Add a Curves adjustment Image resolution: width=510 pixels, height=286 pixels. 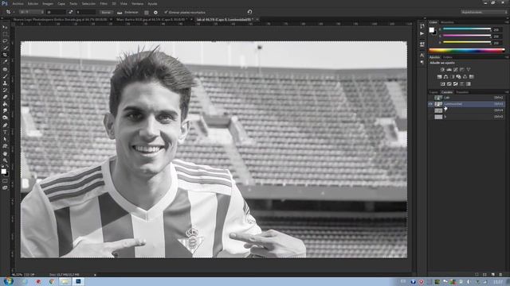click(455, 69)
